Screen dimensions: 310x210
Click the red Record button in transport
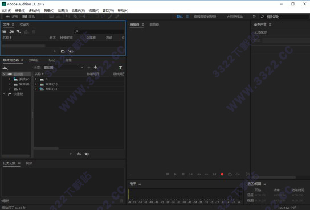click(x=222, y=174)
